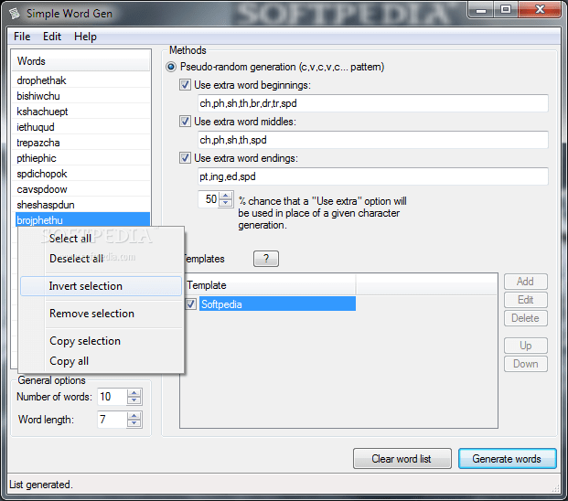This screenshot has width=568, height=501.
Task: Select the word kshachuept
Action: (82, 112)
